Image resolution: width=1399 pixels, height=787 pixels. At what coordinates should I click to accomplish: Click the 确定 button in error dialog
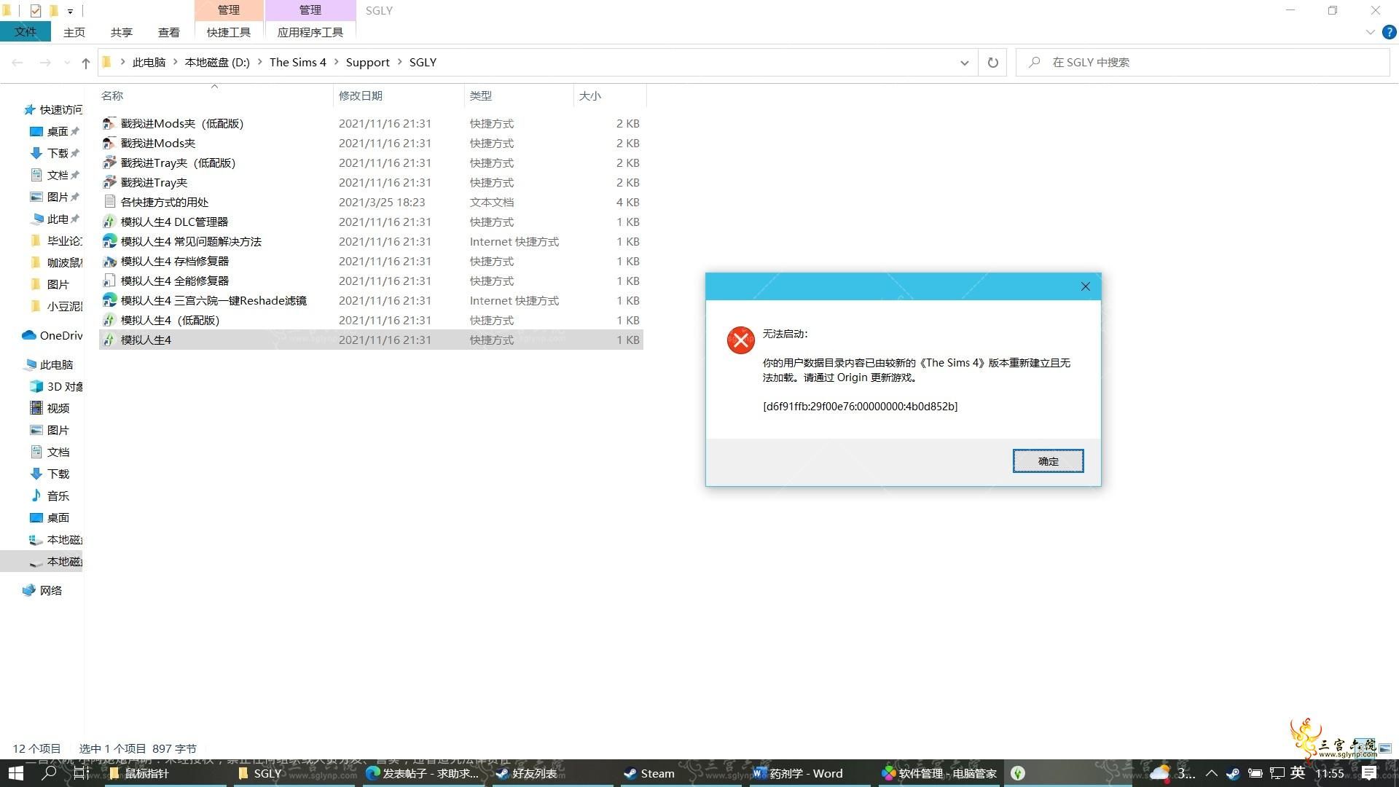point(1048,461)
